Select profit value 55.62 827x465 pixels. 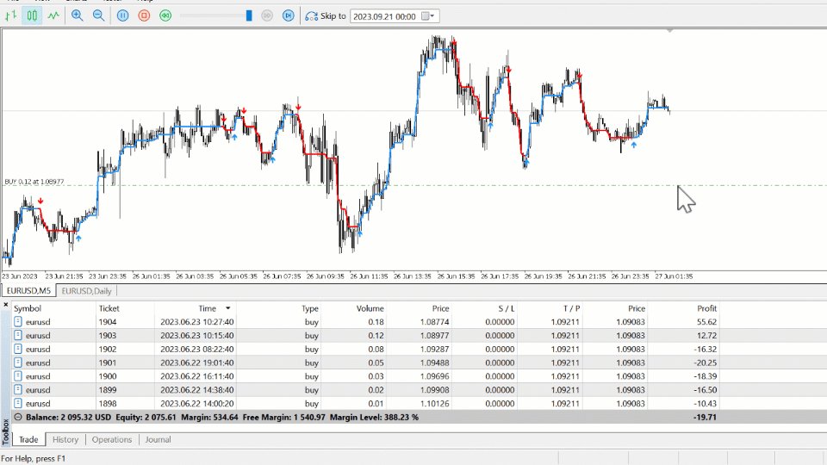click(x=706, y=321)
